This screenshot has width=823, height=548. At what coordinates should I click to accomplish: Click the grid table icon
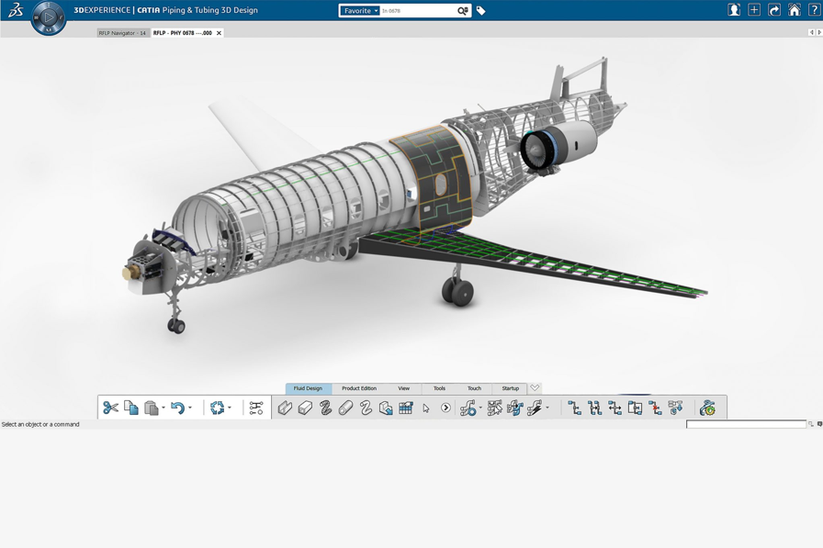click(x=406, y=408)
